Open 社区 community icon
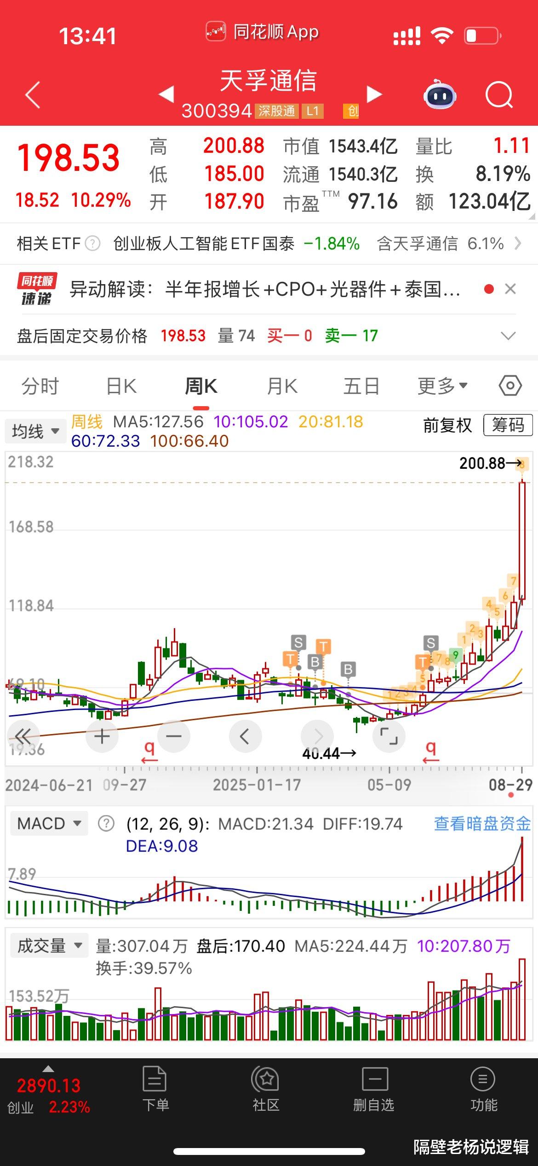This screenshot has height=1166, width=538. click(x=265, y=1090)
